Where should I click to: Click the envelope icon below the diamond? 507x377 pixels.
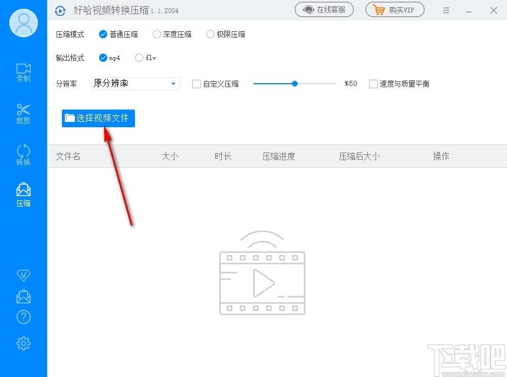pyautogui.click(x=23, y=296)
